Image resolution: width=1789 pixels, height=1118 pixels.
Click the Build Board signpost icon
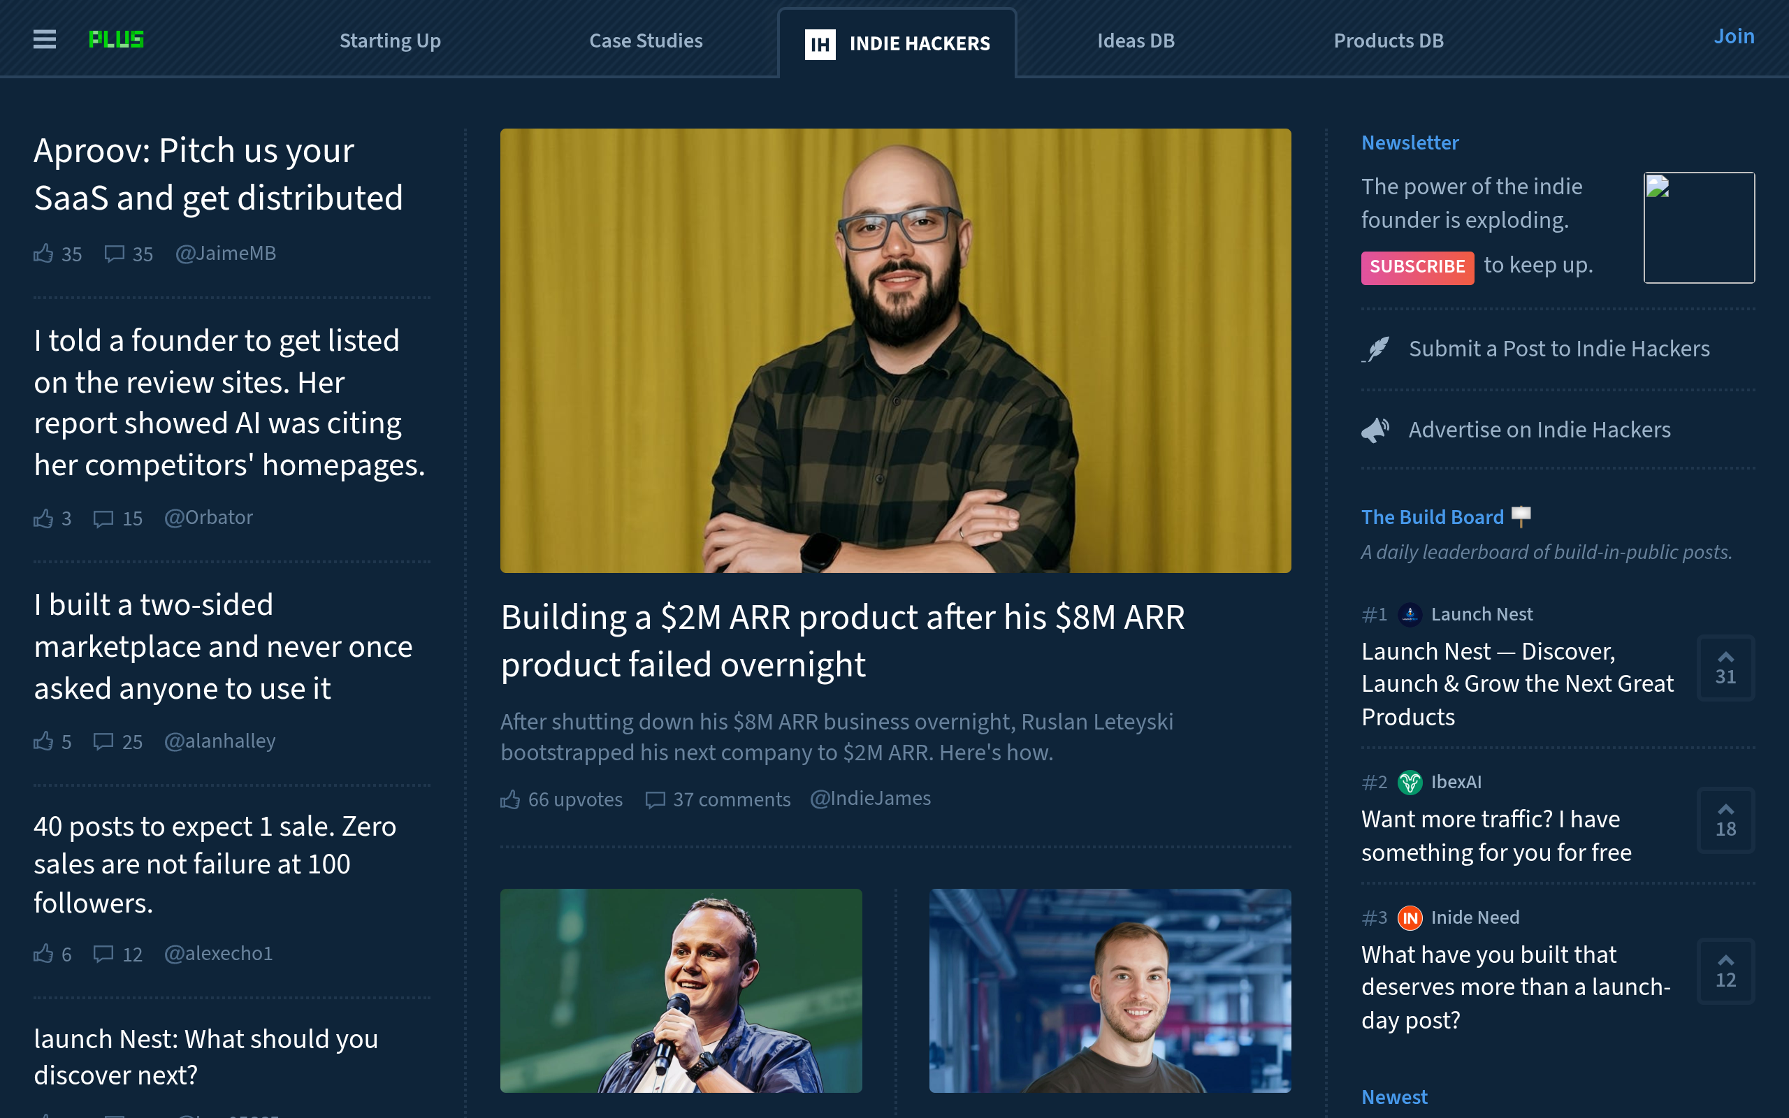[1521, 516]
